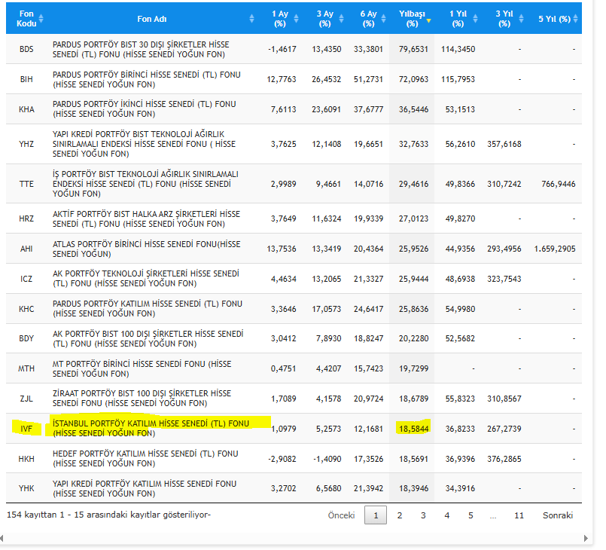
Task: Select fund code KHC
Action: [x=26, y=309]
